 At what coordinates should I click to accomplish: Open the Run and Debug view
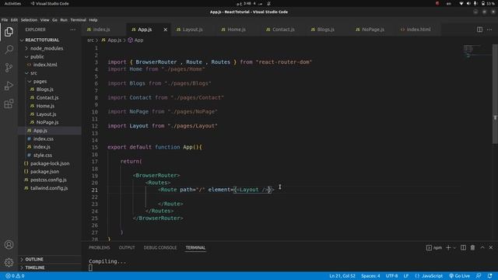point(9,86)
